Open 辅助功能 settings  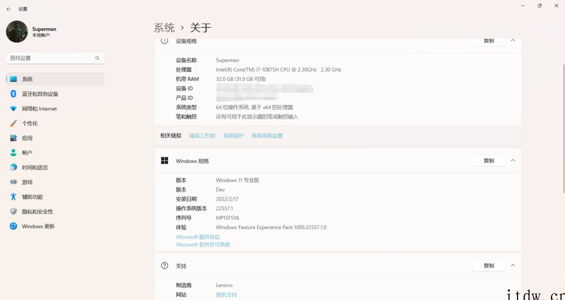click(x=55, y=197)
